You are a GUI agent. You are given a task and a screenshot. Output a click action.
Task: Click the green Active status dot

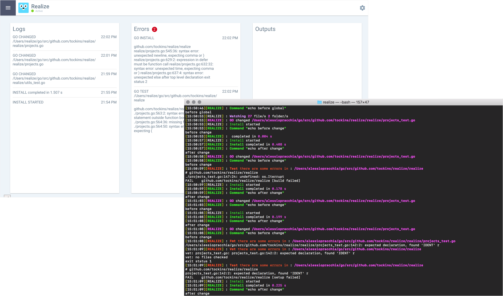pyautogui.click(x=33, y=11)
